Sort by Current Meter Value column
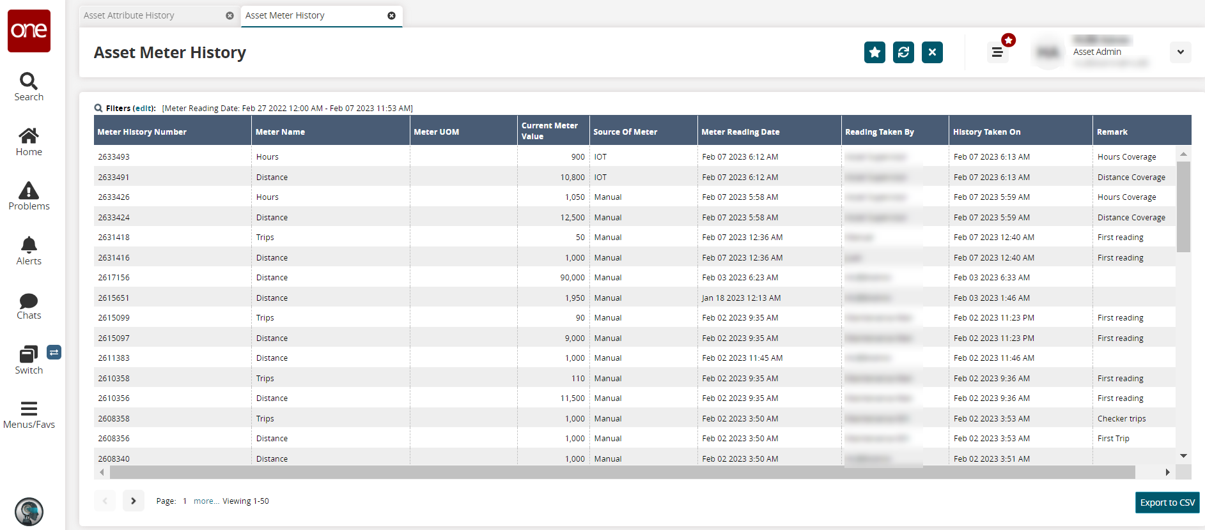The height and width of the screenshot is (530, 1205). (x=554, y=131)
